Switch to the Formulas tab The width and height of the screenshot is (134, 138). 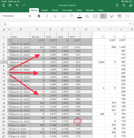(x=67, y=10)
